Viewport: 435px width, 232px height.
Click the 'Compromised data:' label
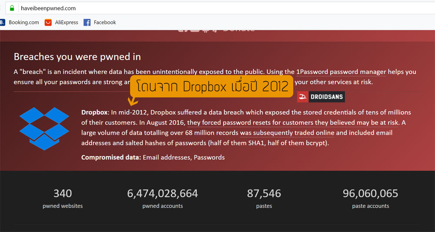[x=111, y=157]
